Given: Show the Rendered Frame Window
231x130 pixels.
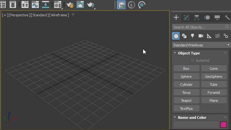Looking at the screenshot, I should tap(80, 5).
